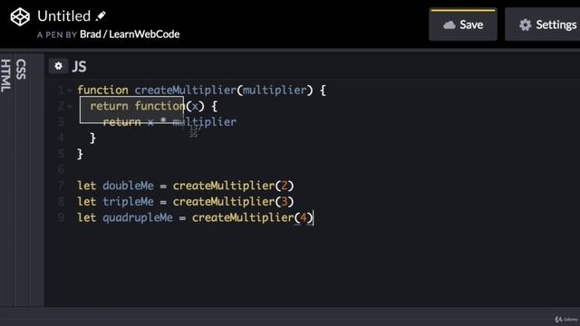Click the doubleMe variable name

(x=128, y=186)
